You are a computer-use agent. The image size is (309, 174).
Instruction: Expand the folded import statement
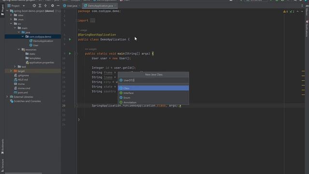click(92, 20)
